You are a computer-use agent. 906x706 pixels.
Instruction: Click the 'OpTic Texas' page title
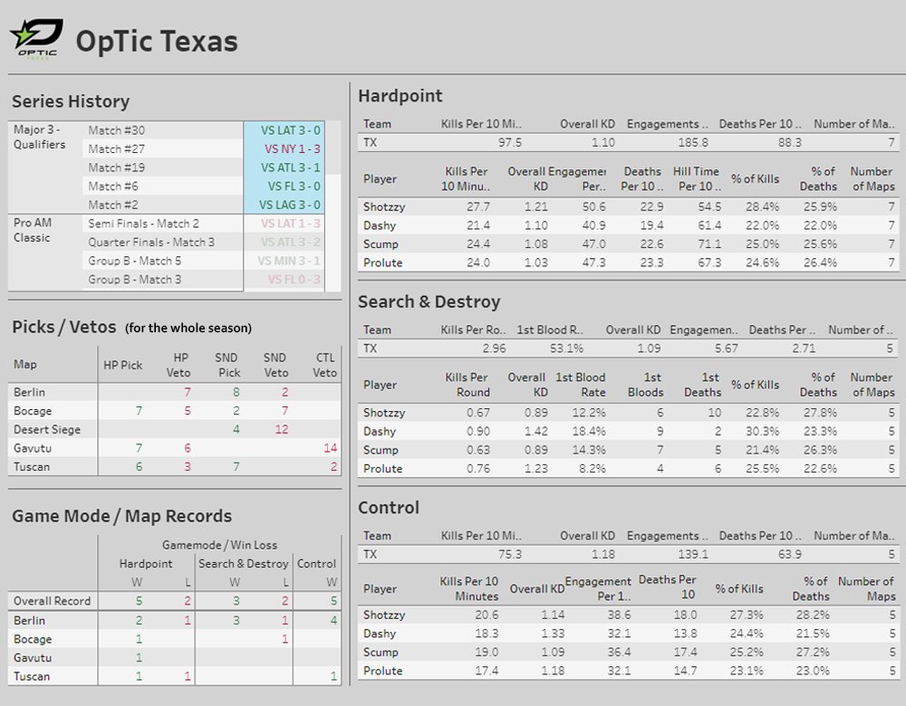[157, 41]
